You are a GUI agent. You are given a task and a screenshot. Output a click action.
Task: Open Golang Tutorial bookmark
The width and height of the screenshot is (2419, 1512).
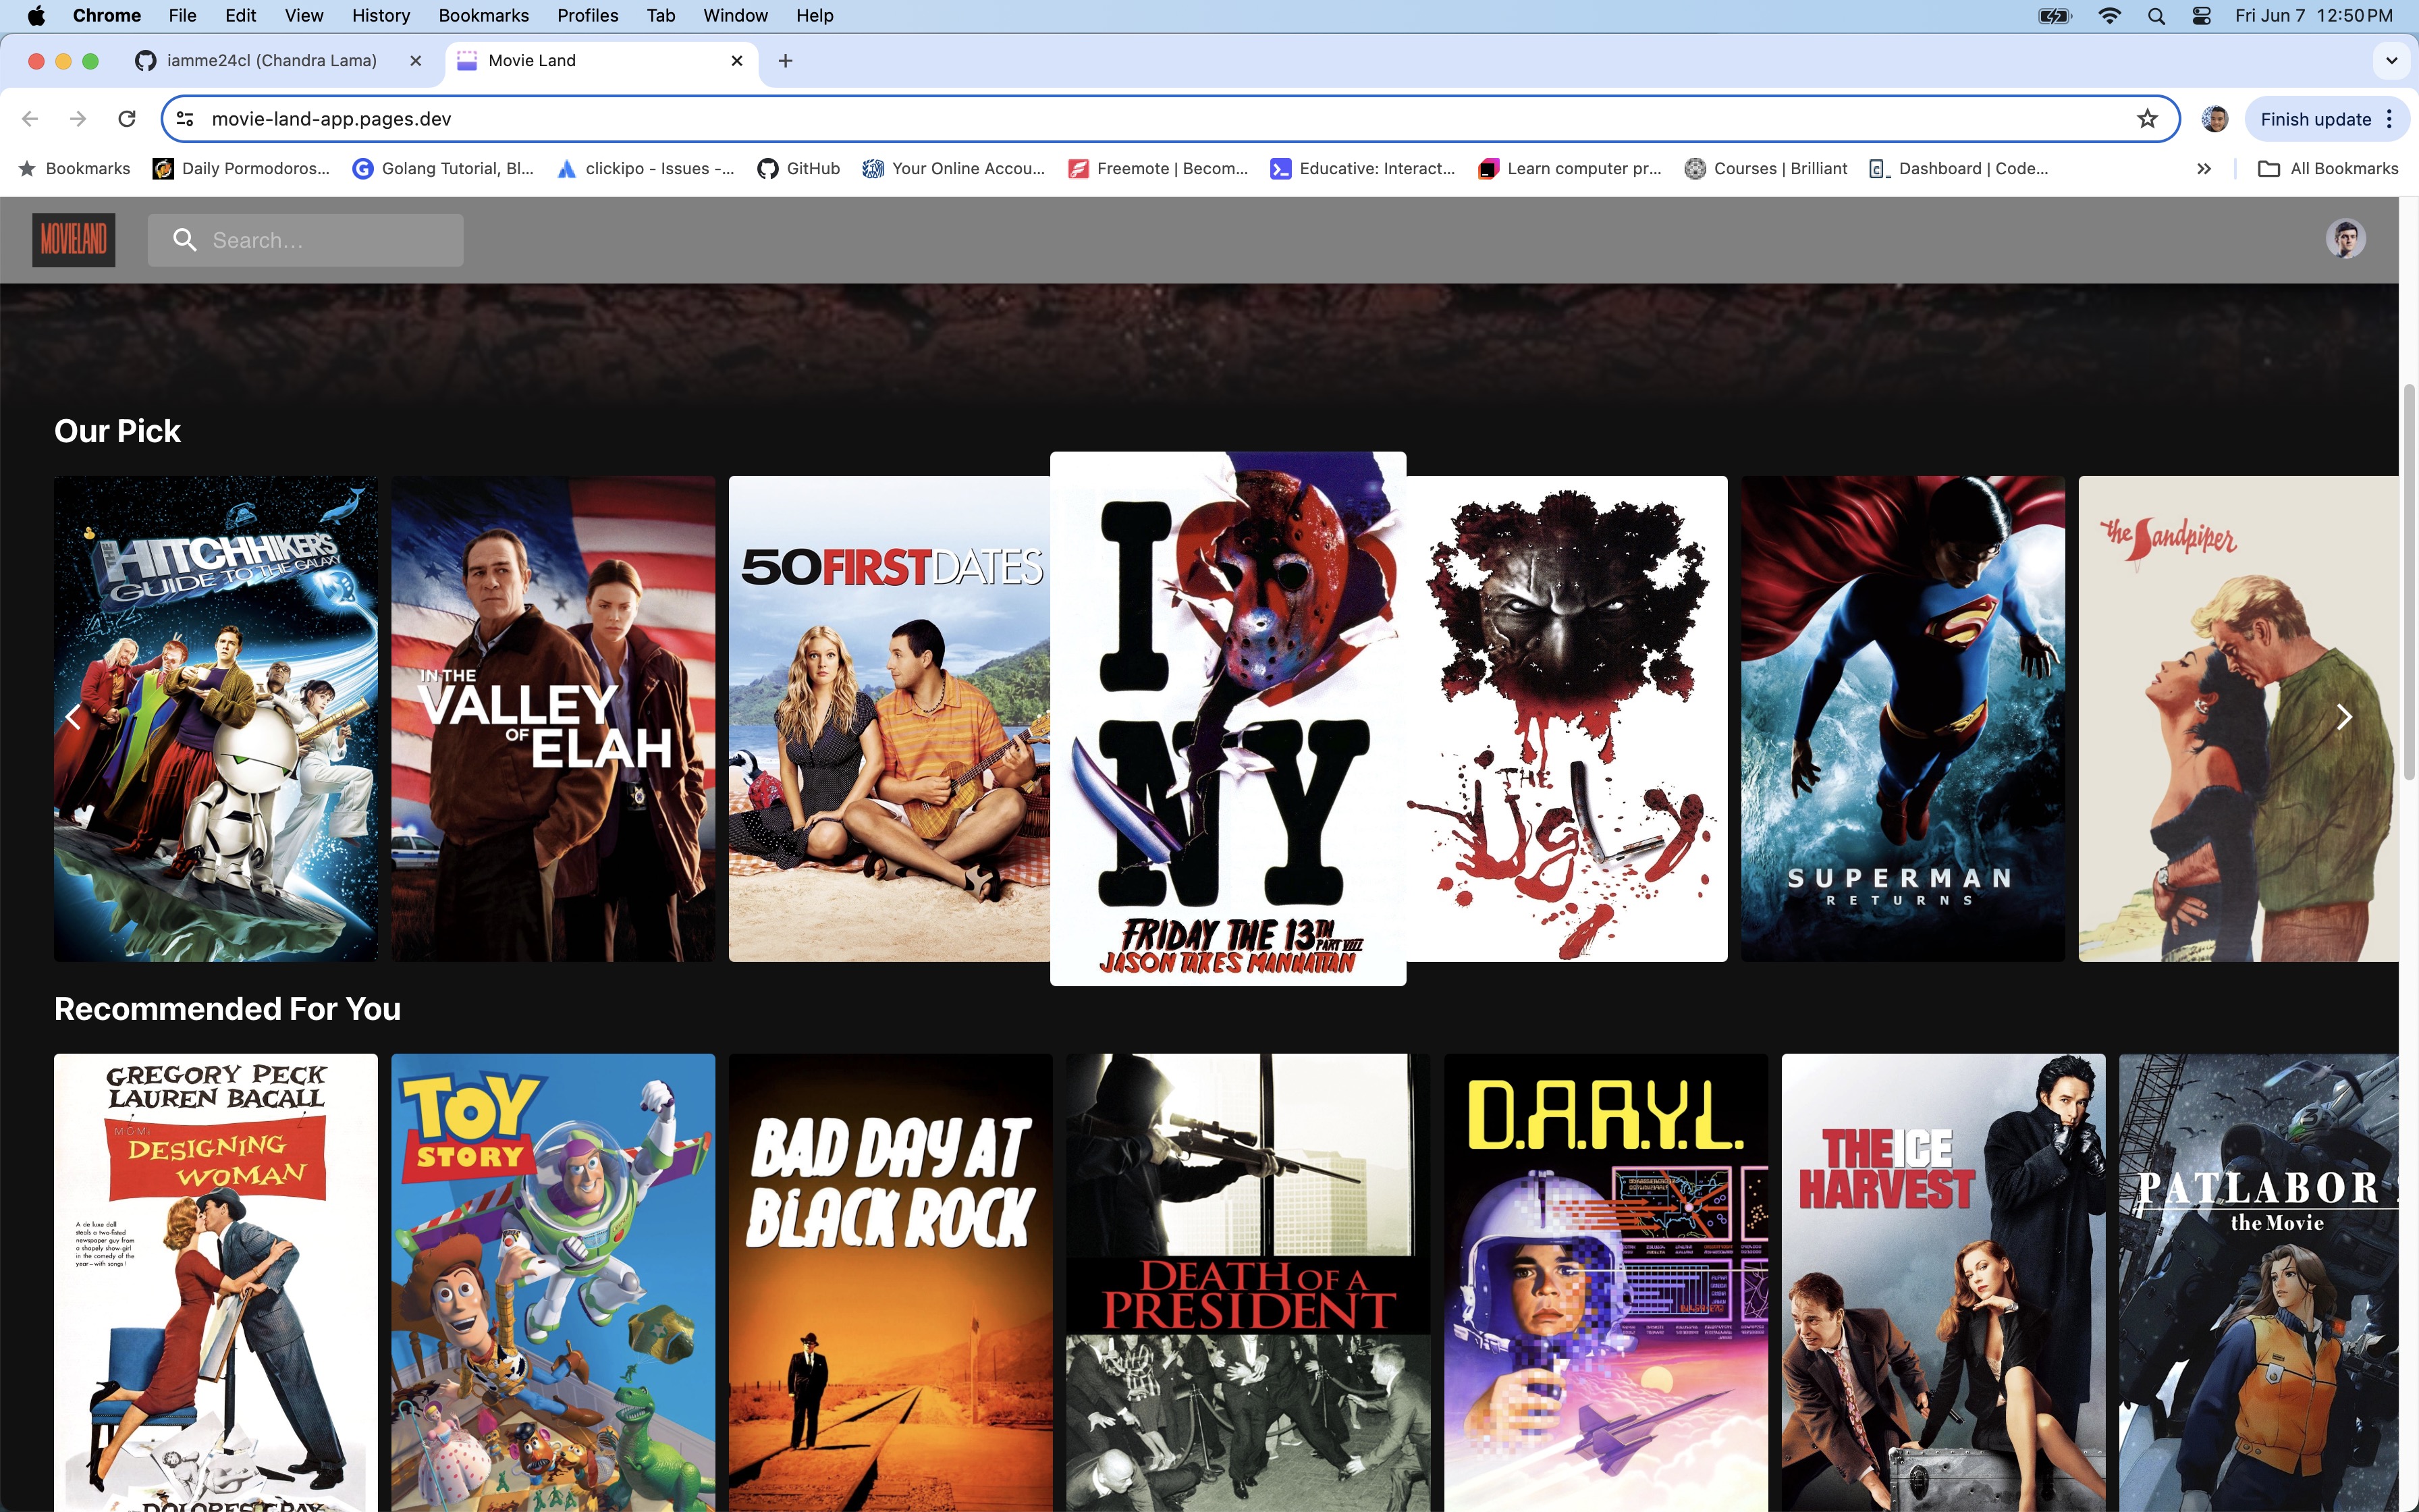coord(444,169)
